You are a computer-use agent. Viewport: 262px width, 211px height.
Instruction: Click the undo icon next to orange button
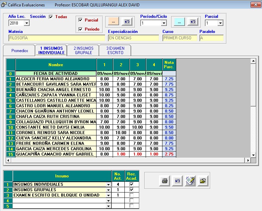click(126, 21)
